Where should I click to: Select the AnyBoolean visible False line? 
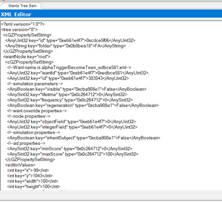click(x=77, y=89)
